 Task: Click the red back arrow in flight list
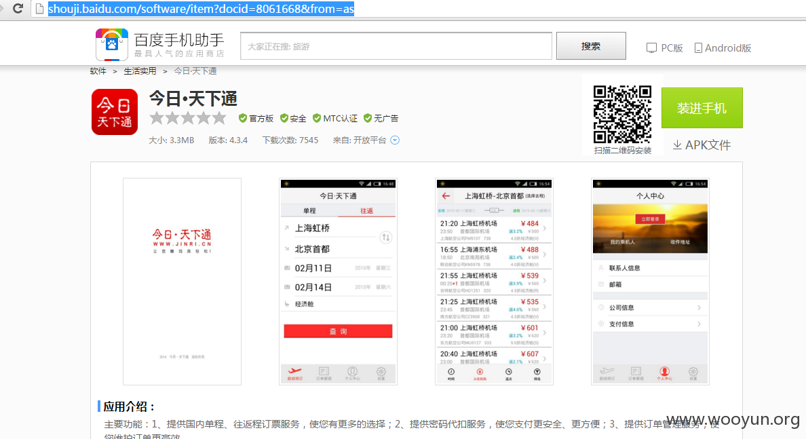tap(446, 196)
